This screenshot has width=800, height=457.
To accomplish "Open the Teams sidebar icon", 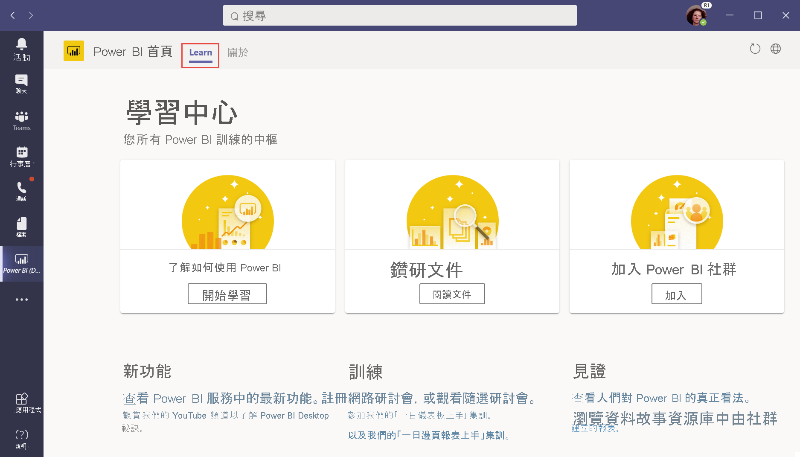I will click(x=22, y=121).
